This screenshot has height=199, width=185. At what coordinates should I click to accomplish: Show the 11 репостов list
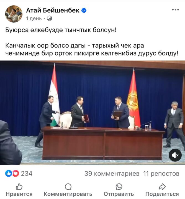[161, 174]
